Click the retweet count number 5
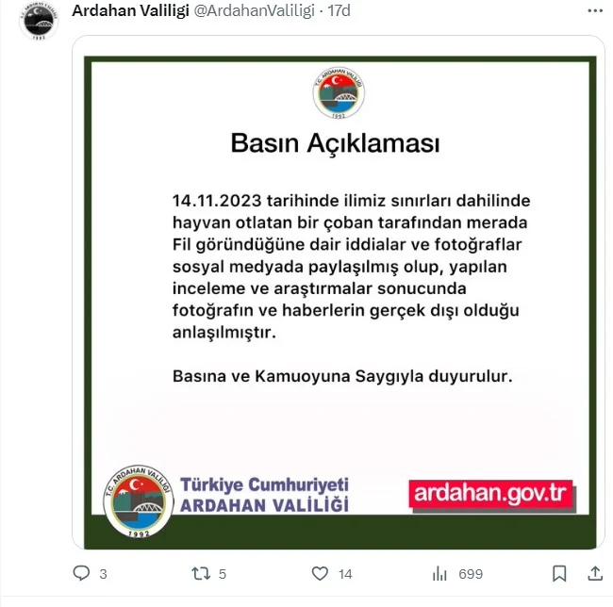Image resolution: width=613 pixels, height=607 pixels. pos(223,574)
